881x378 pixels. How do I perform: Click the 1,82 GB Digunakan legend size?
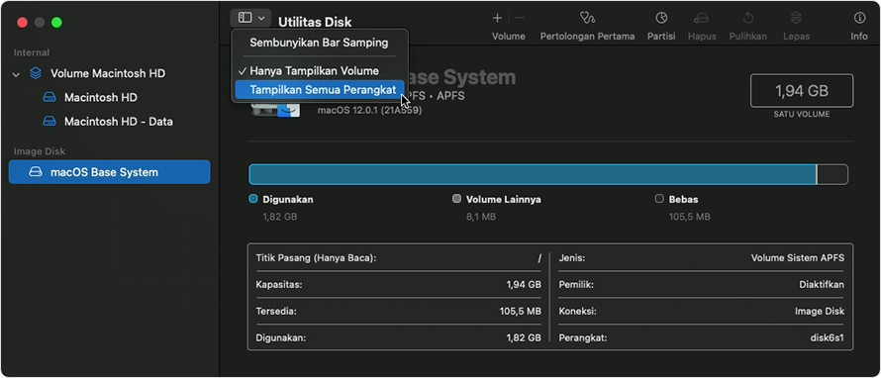click(x=280, y=217)
